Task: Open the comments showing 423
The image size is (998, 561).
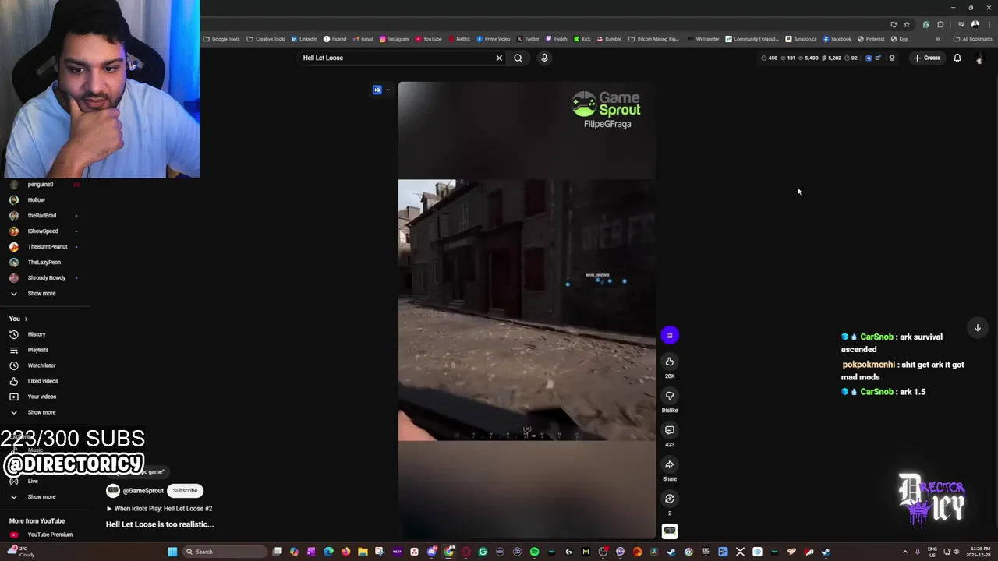Action: 670,430
